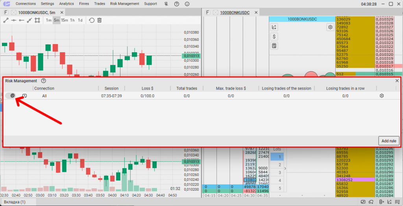Select lot size 4
Viewport: 403px width, 206px height.
point(277,180)
